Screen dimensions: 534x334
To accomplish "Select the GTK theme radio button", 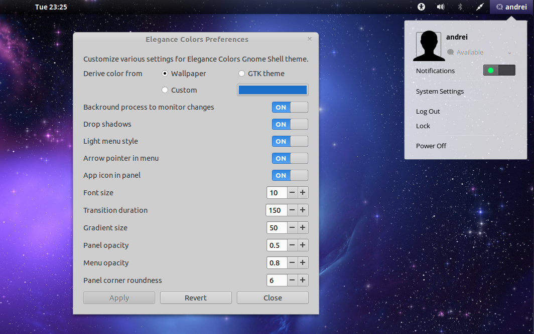I will point(241,73).
